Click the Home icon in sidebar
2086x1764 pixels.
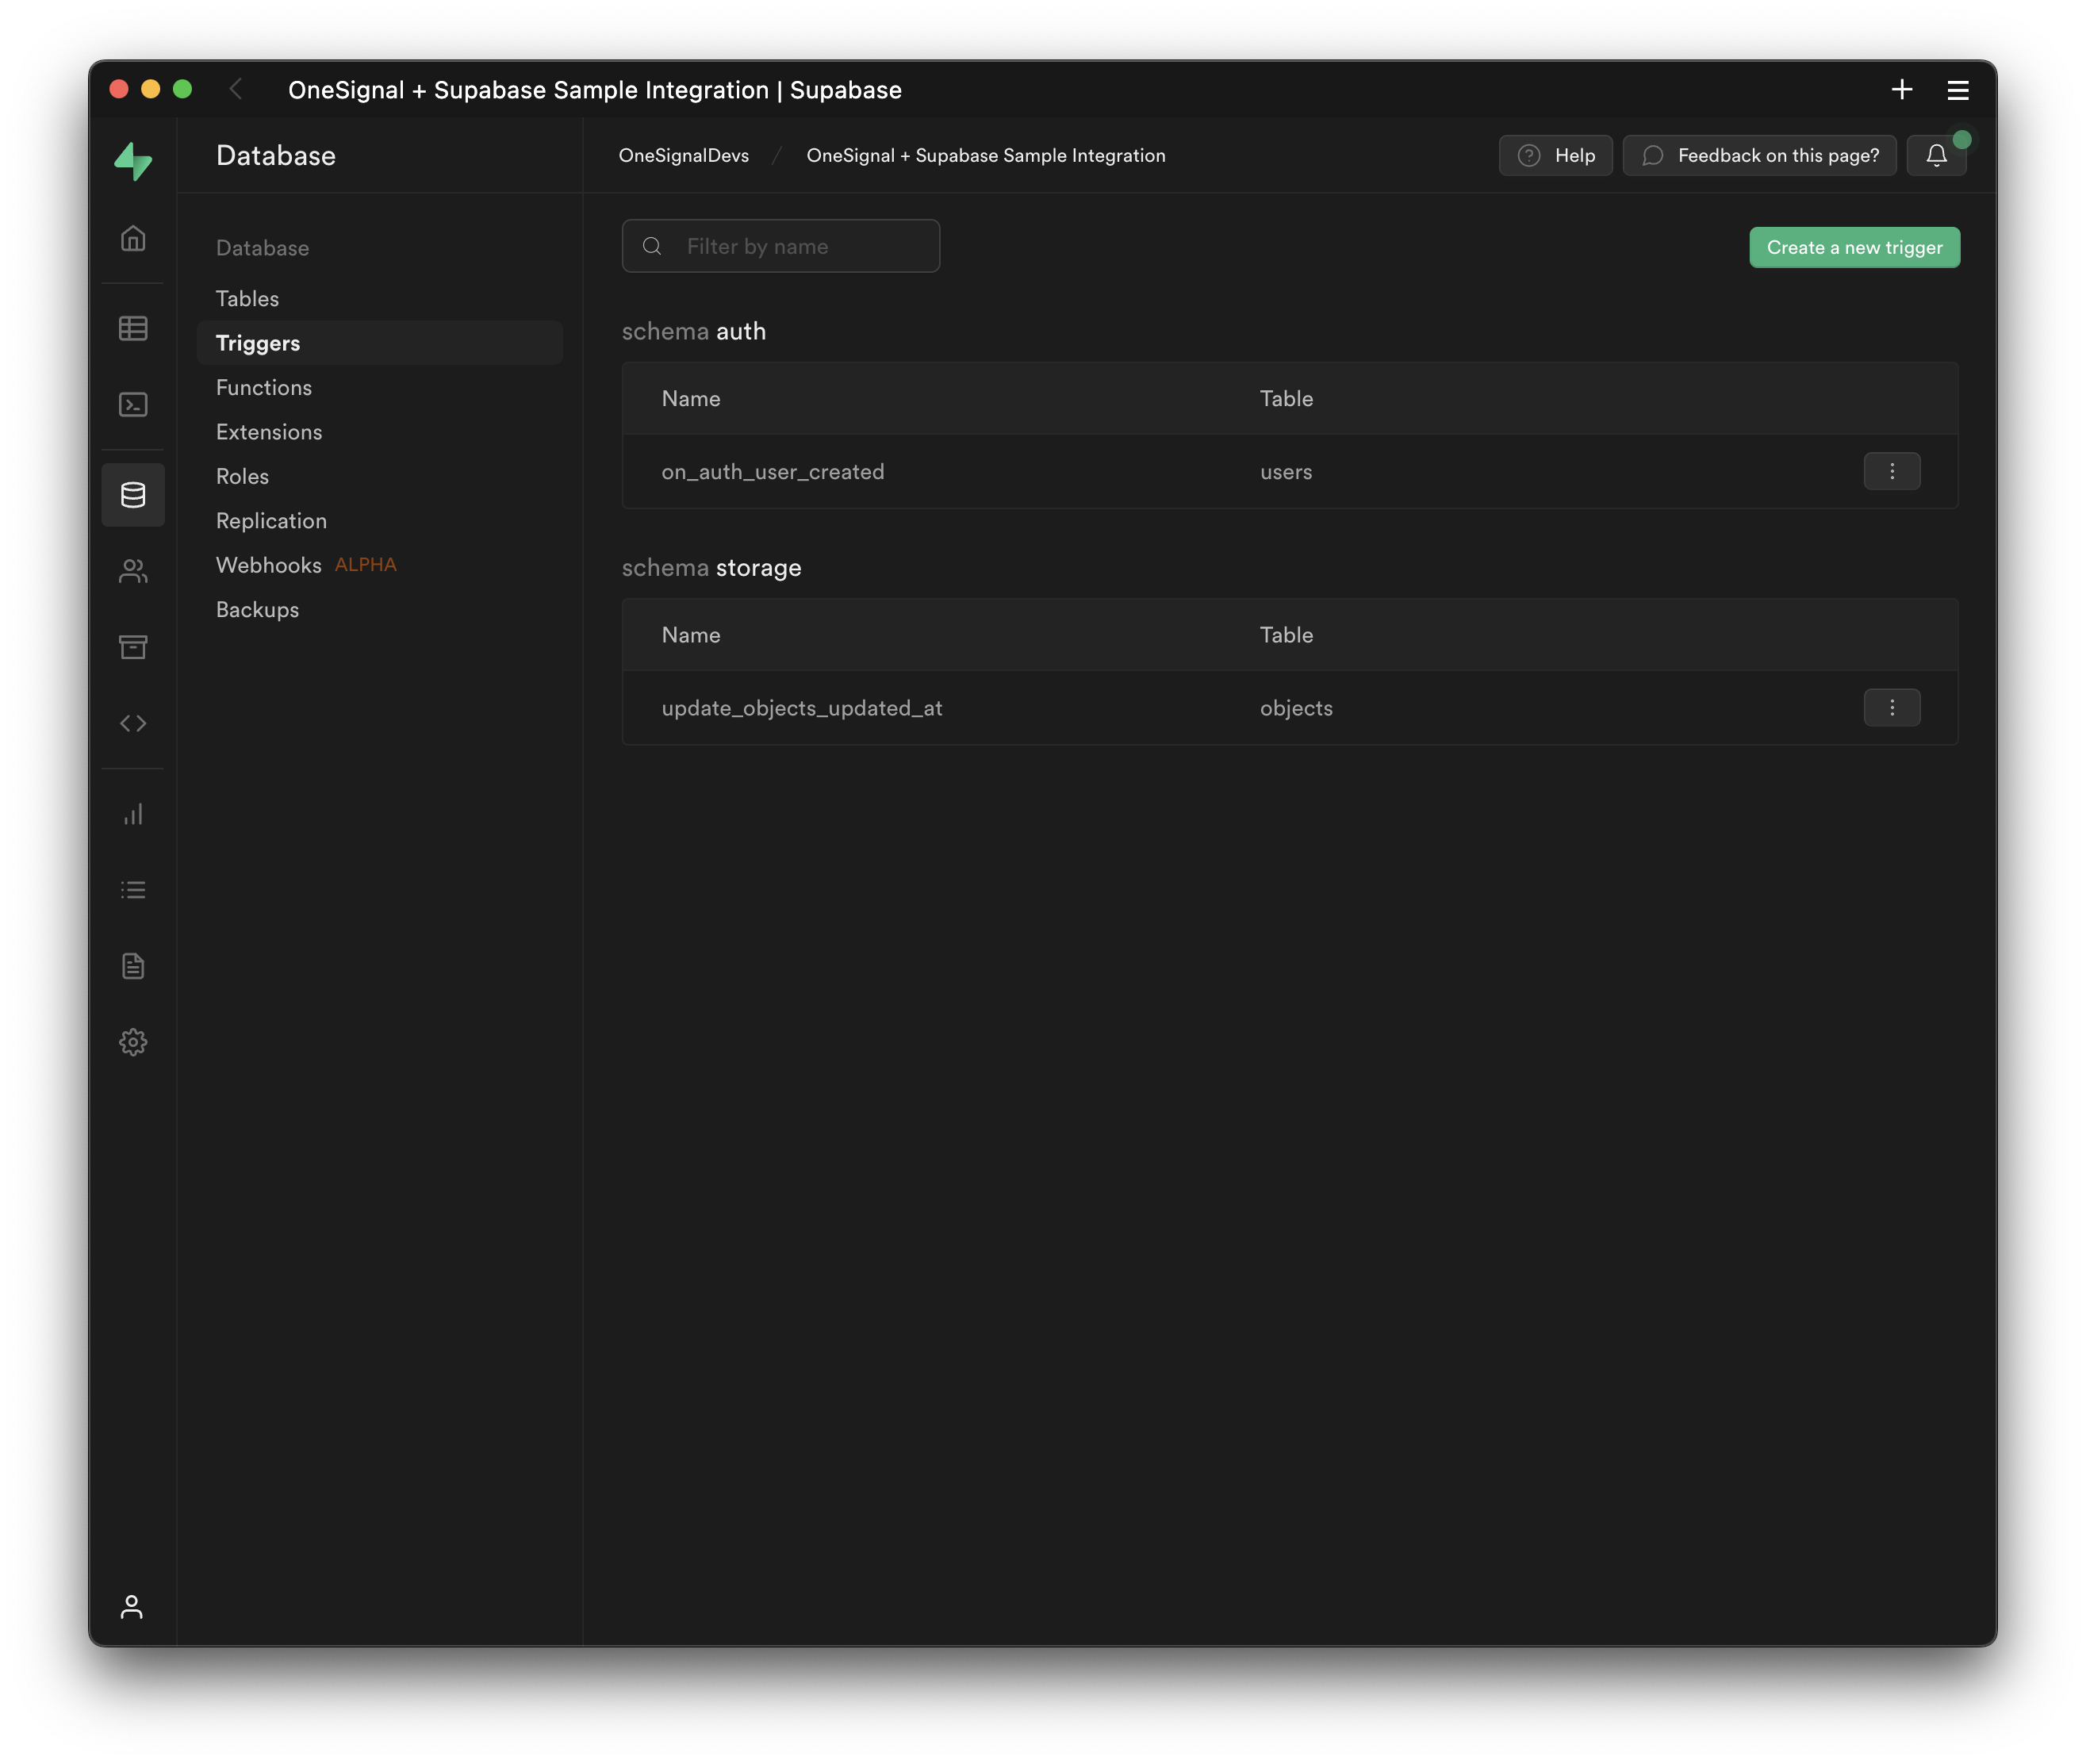click(x=133, y=239)
